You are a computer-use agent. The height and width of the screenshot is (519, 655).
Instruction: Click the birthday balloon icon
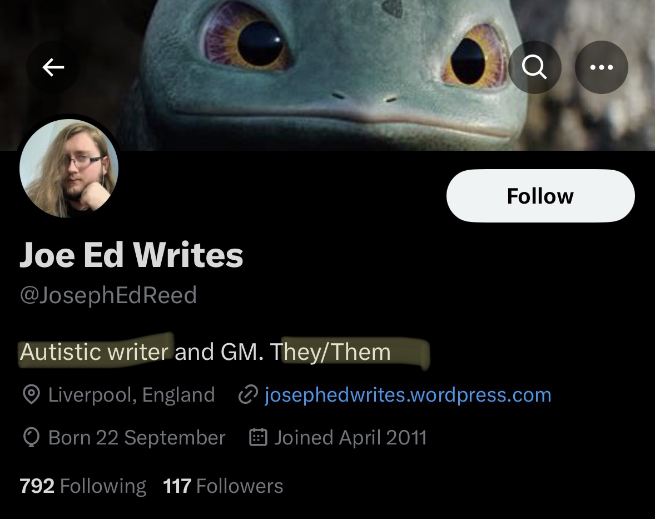(x=31, y=438)
